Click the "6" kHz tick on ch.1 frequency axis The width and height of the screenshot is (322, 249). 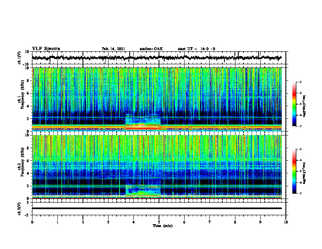tap(29, 93)
